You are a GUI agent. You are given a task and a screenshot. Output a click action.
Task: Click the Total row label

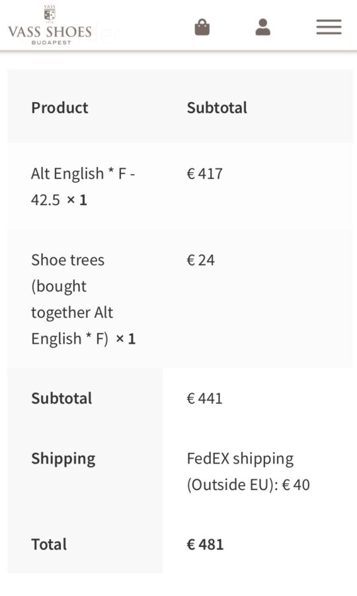tap(49, 544)
